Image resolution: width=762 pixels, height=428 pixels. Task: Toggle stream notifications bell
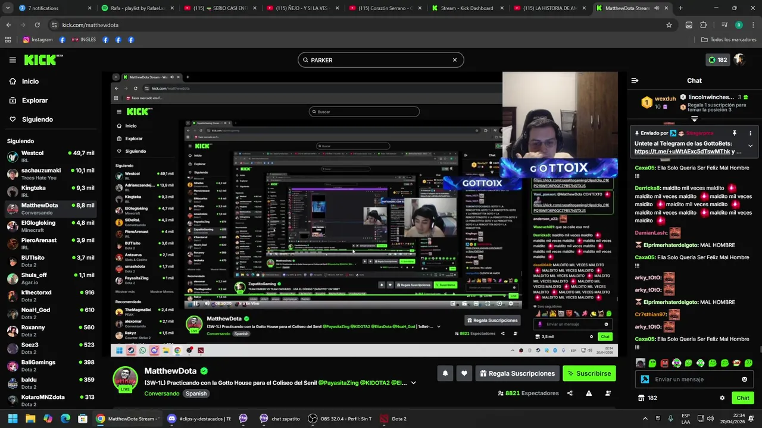click(x=445, y=373)
